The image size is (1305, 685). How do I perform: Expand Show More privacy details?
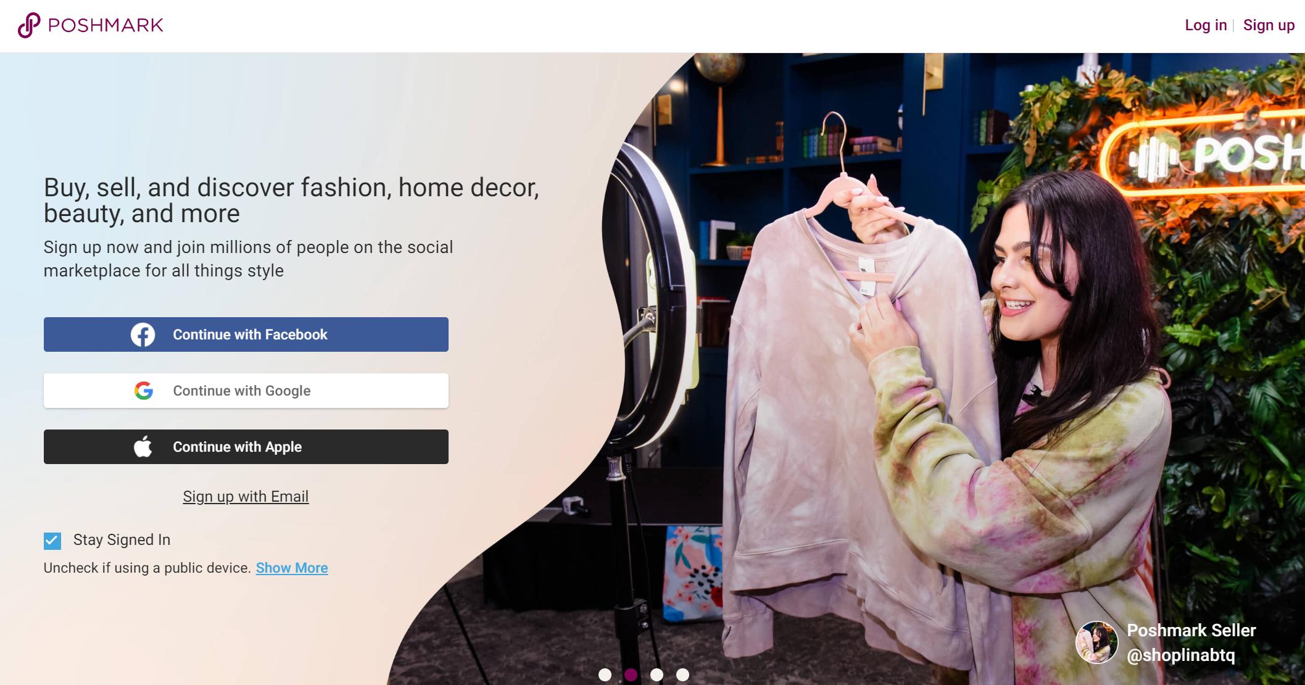click(292, 568)
